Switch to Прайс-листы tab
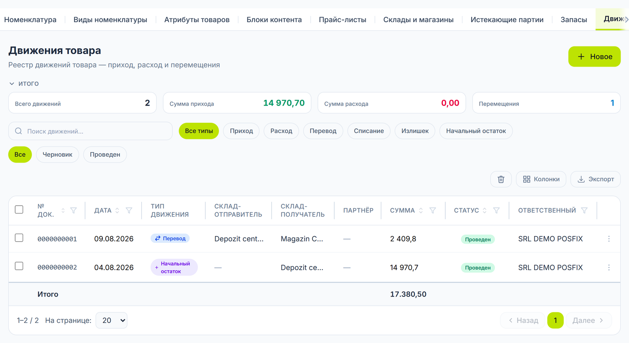 point(343,20)
